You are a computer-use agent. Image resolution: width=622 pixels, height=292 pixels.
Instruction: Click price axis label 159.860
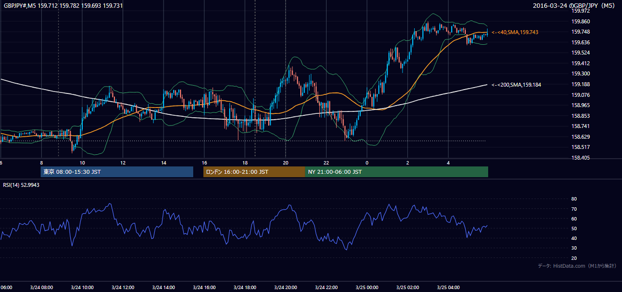[581, 21]
